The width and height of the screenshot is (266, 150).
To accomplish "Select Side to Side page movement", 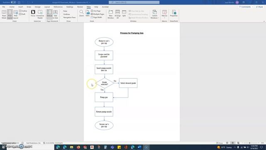I will [x=55, y=14].
